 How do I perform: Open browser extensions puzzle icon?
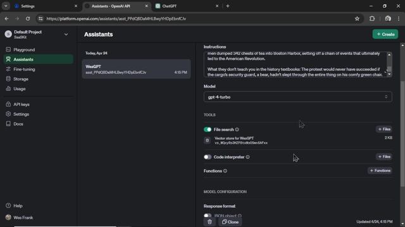(372, 19)
